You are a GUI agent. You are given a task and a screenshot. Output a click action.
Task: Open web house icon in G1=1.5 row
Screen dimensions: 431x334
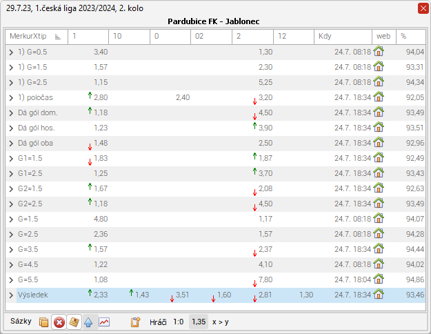pos(379,157)
